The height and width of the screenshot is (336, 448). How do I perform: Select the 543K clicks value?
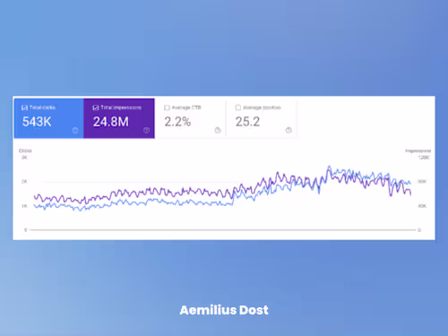click(37, 122)
